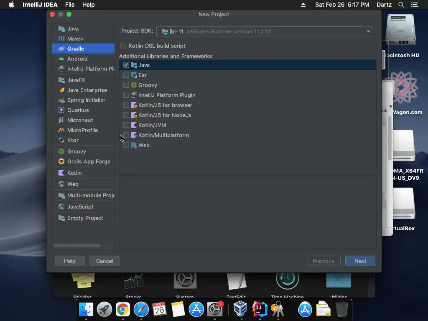Open Keychain Access from the Dock
The width and height of the screenshot is (428, 321).
pyautogui.click(x=278, y=309)
